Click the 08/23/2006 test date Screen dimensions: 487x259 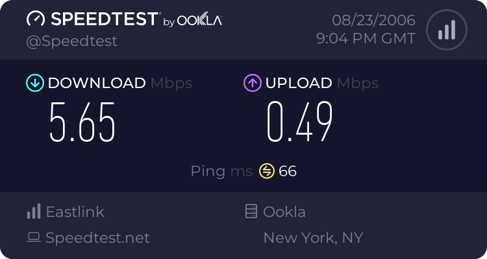[x=373, y=20]
